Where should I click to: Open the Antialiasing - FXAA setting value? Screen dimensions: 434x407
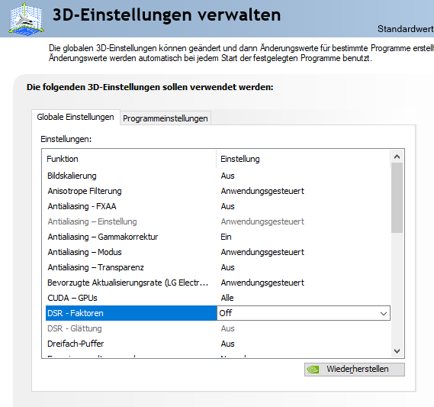click(x=227, y=206)
